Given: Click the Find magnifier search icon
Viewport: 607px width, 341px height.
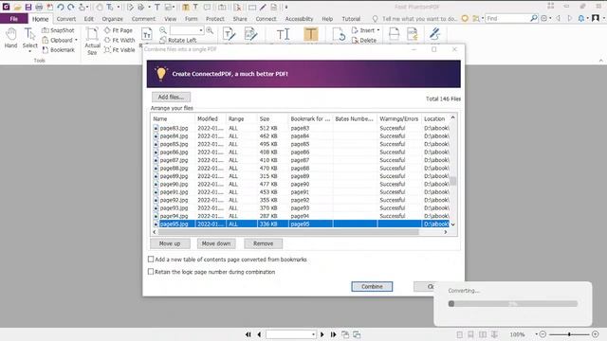Looking at the screenshot, I should [534, 18].
